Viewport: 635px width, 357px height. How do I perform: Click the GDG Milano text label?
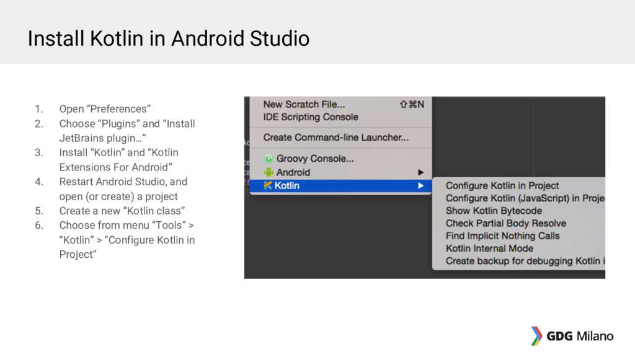(580, 336)
